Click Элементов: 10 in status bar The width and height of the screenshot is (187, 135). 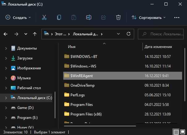click(x=15, y=132)
